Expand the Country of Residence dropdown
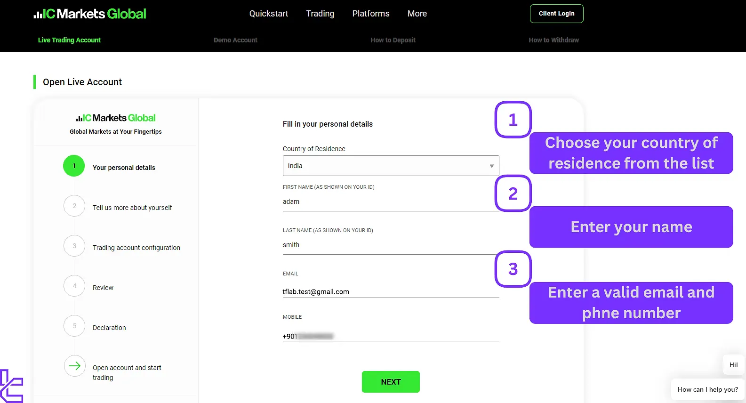 [391, 166]
